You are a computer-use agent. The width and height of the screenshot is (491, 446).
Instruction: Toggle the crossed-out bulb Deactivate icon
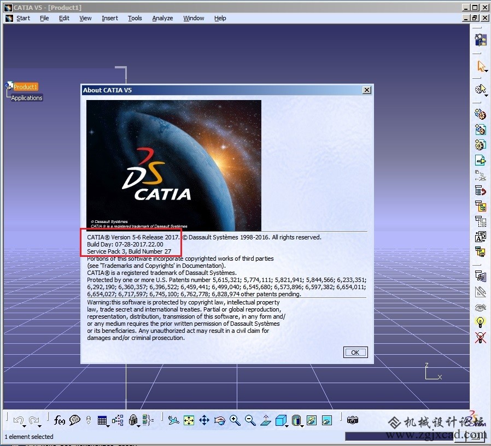tap(481, 337)
